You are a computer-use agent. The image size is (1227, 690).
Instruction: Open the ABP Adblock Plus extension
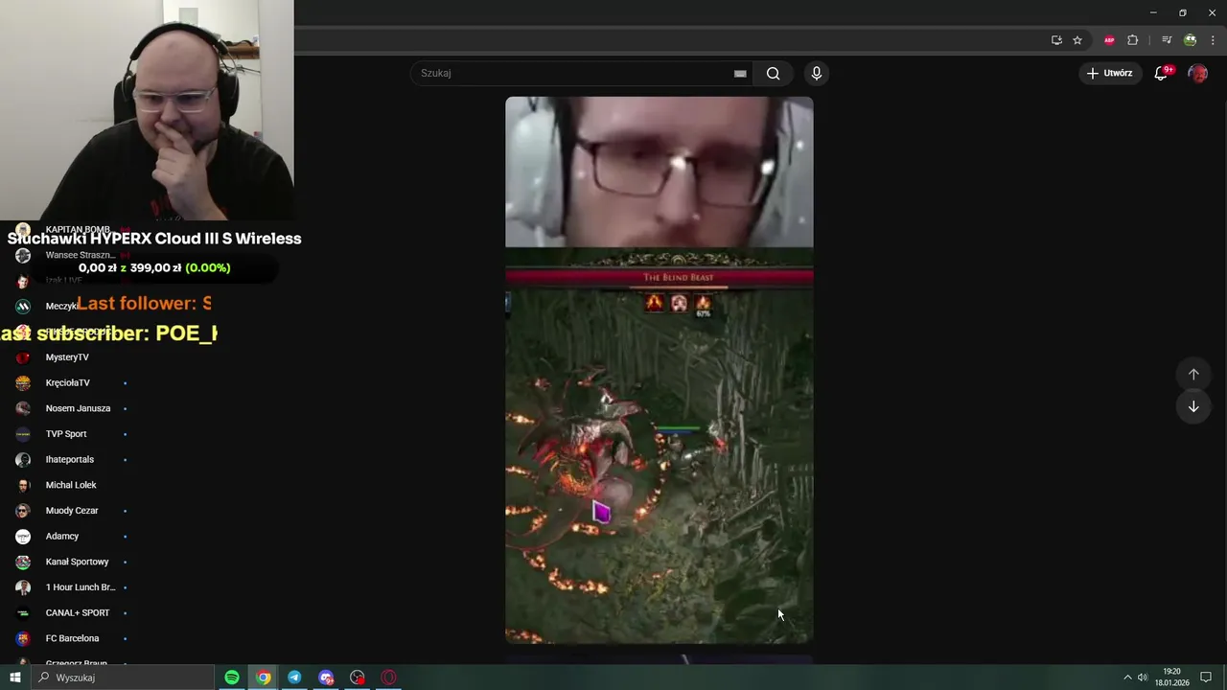tap(1109, 40)
